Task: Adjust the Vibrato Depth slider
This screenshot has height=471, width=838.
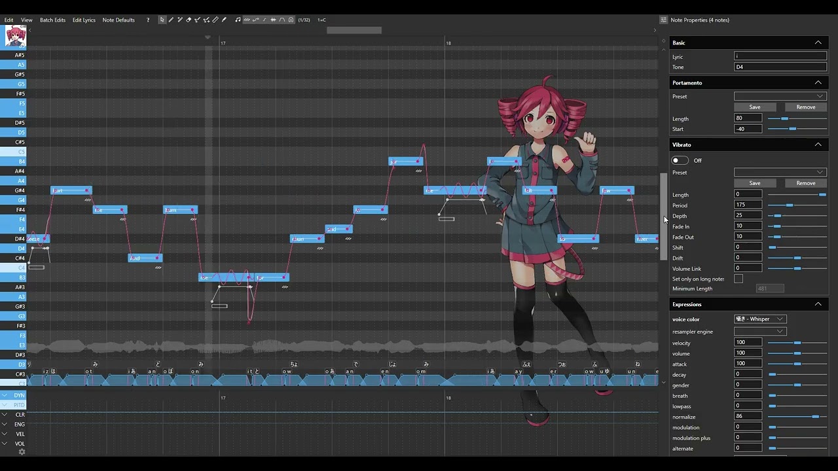Action: 797,216
